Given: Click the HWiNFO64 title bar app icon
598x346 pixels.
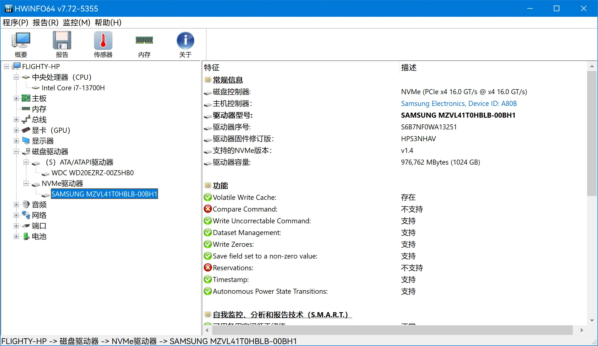Looking at the screenshot, I should [x=8, y=8].
